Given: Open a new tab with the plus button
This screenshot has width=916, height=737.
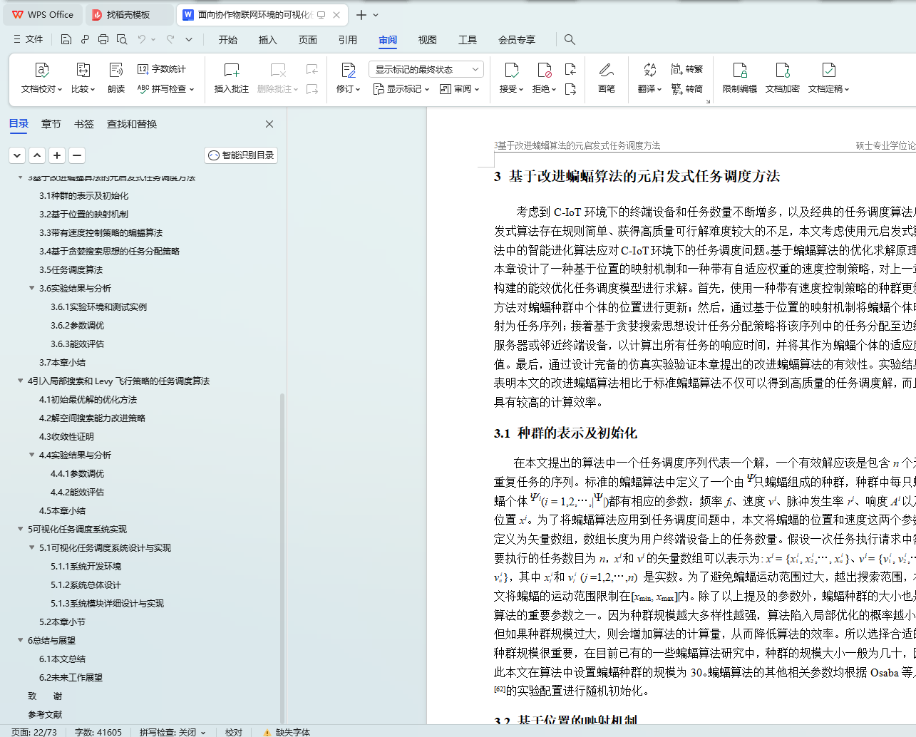Looking at the screenshot, I should pyautogui.click(x=361, y=15).
